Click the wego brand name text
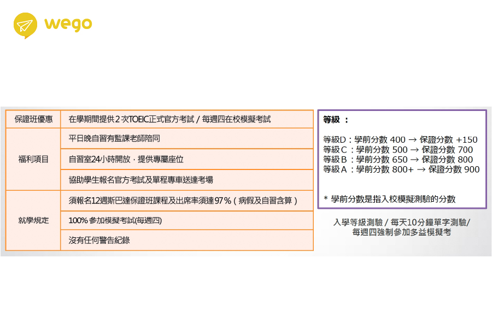Viewport: 492px width, 328px height. point(68,24)
